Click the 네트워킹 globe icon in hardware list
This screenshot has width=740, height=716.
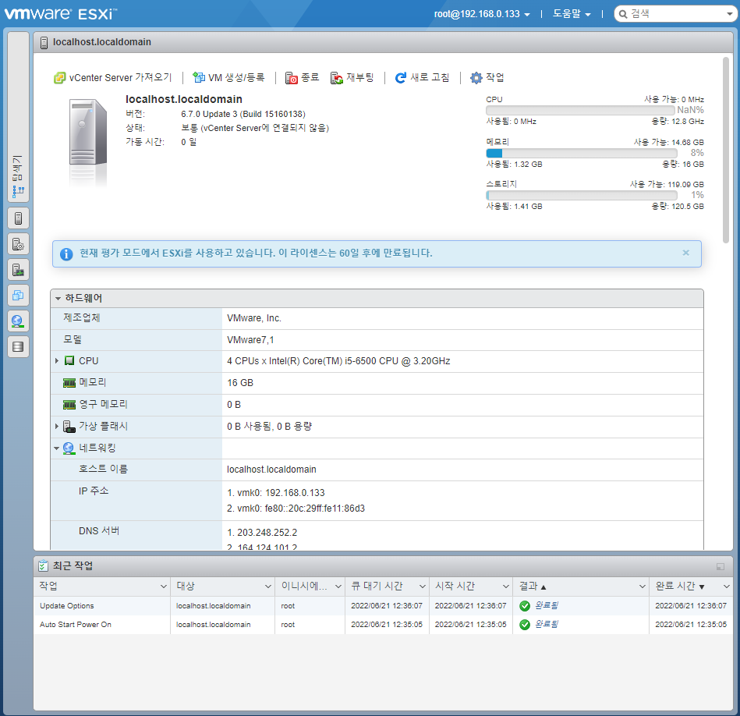click(x=69, y=448)
